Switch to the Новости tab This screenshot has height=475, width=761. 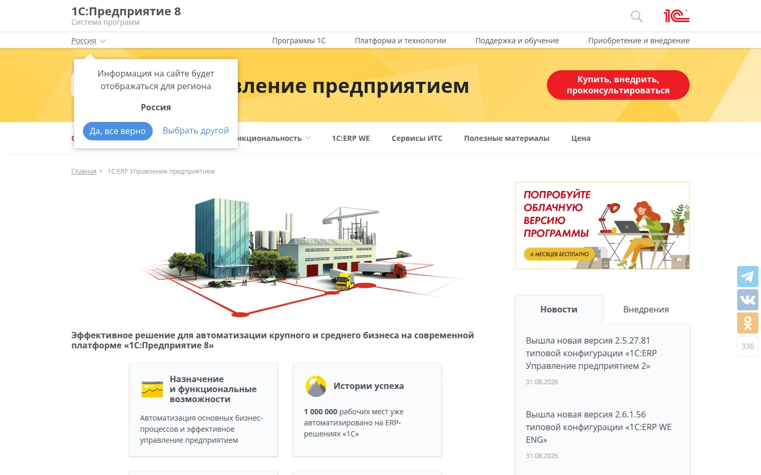tap(559, 309)
